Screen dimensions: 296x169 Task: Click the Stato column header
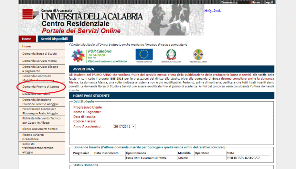pyautogui.click(x=230, y=153)
